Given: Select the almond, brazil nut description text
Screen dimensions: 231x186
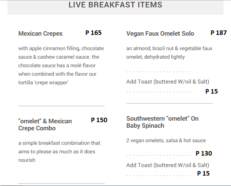Looking at the screenshot, I should tap(170, 53).
